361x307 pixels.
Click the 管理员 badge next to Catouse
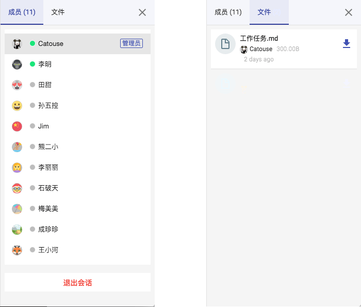[132, 43]
